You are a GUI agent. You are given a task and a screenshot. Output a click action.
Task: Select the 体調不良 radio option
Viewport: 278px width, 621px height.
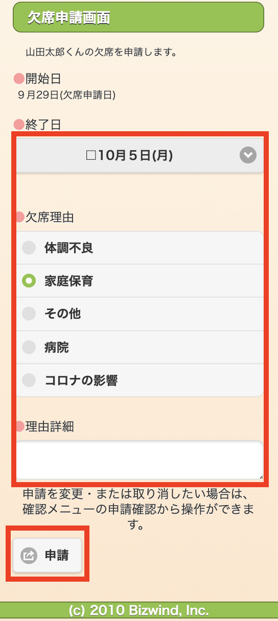point(140,248)
